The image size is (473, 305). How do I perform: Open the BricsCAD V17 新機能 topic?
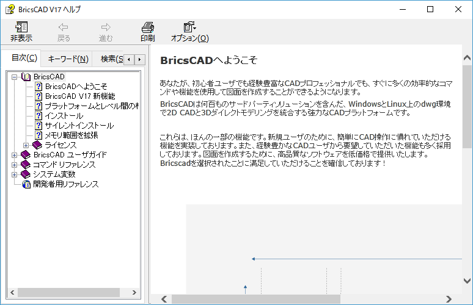tap(80, 96)
